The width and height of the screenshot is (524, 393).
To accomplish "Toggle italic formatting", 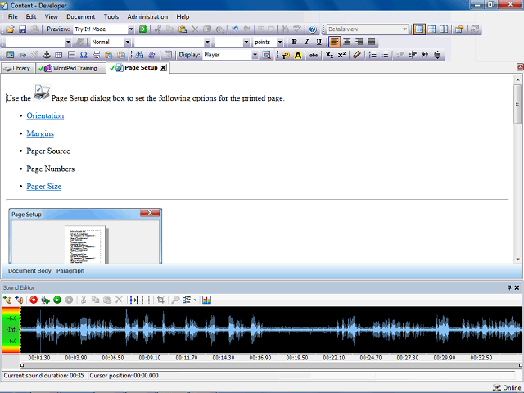I will (x=306, y=42).
